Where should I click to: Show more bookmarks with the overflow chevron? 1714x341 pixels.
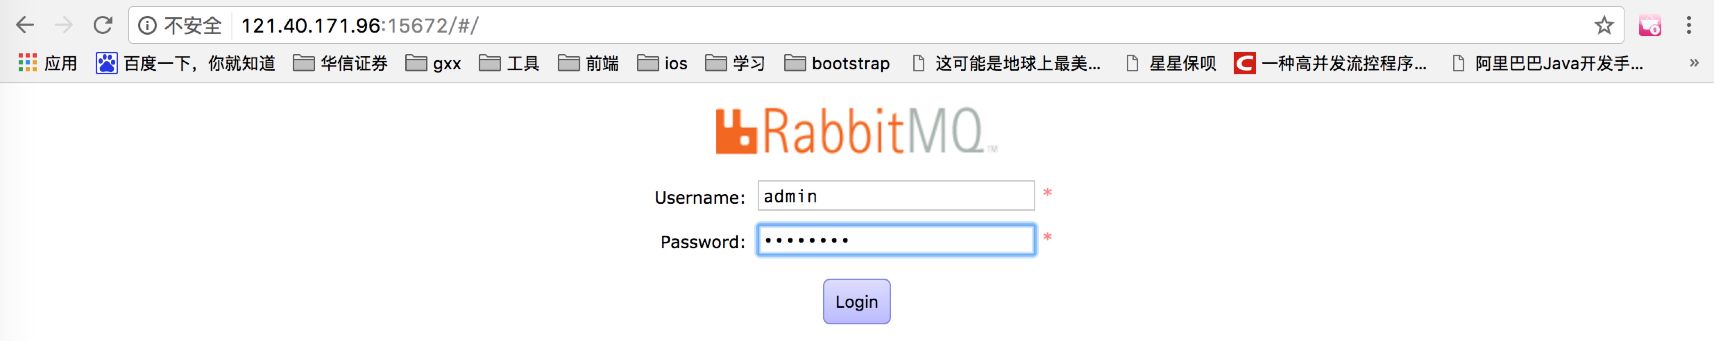[x=1694, y=62]
